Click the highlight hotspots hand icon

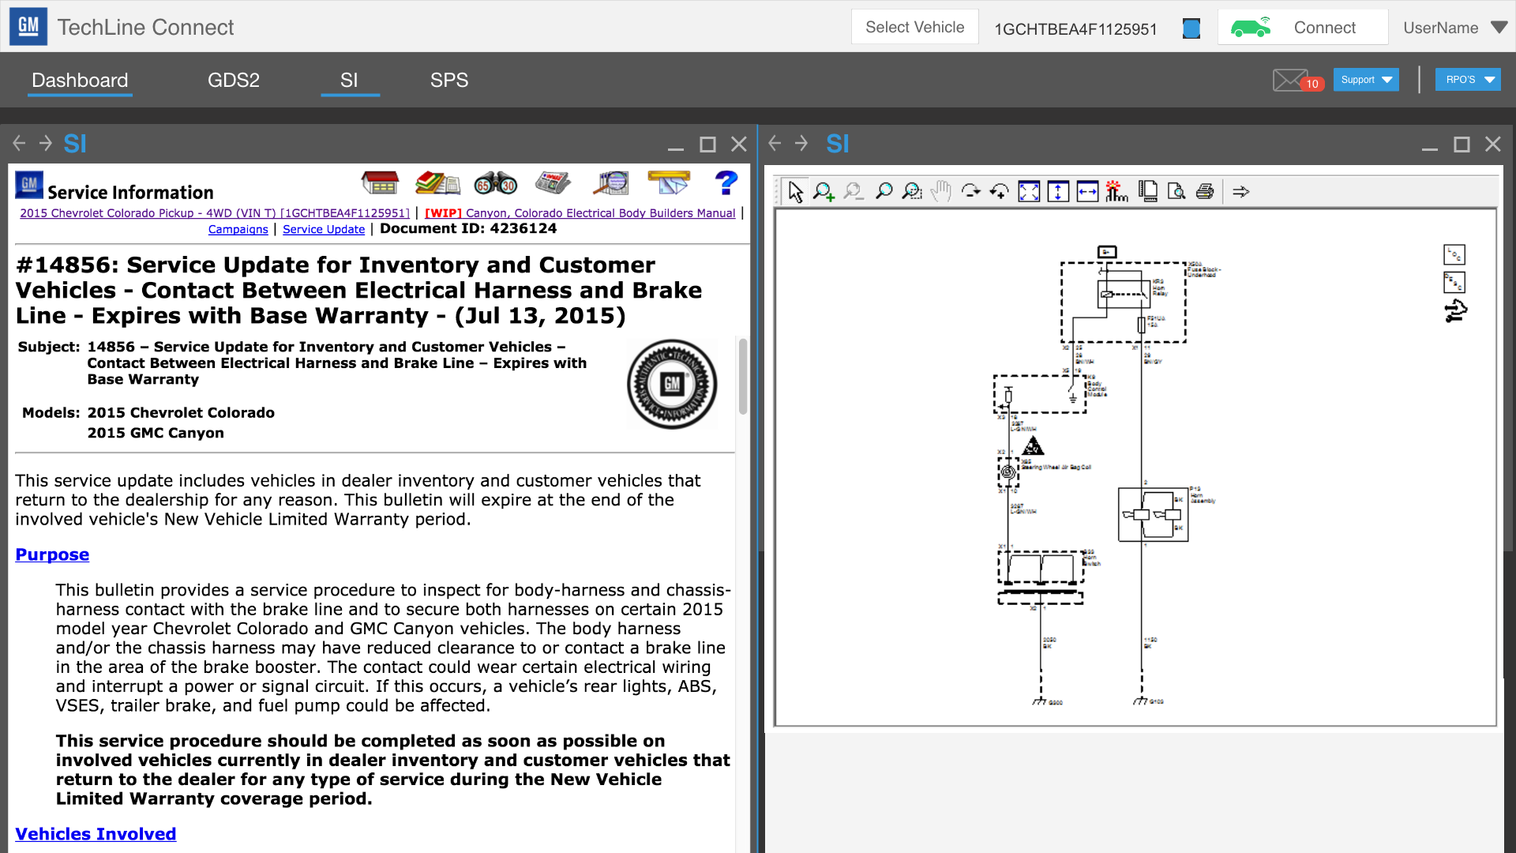(1116, 192)
